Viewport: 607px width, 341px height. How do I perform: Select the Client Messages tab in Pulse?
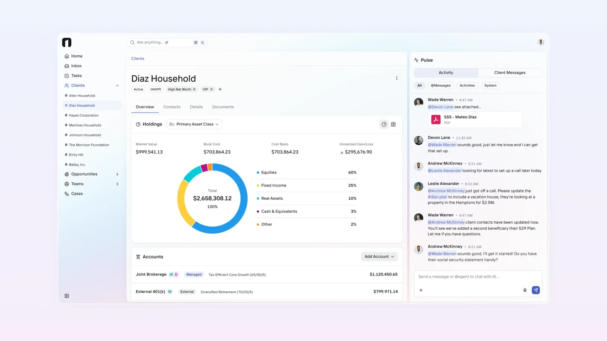pos(510,73)
